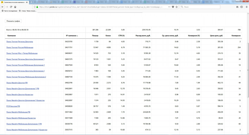
Task: Open 'Поиск Тонгкат Регионы Десктопы Дополнение 1'
Action: pos(25,59)
